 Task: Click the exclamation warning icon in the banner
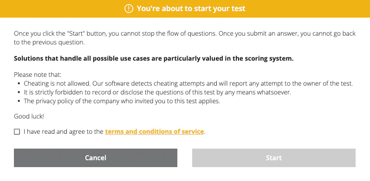pos(129,9)
